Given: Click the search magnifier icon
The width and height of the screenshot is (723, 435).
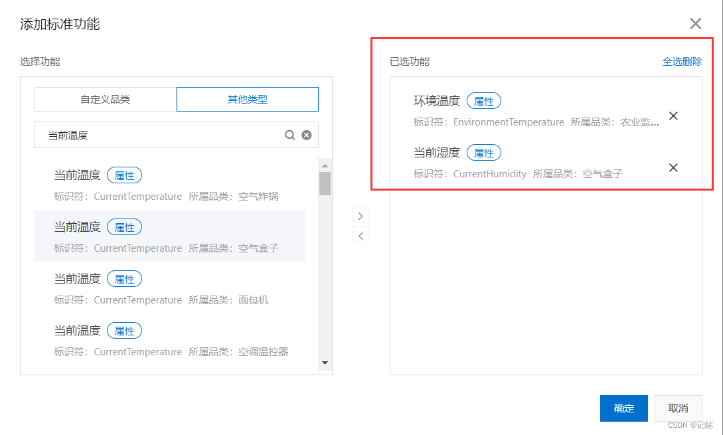Looking at the screenshot, I should tap(290, 135).
